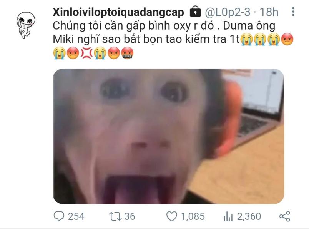Open the three-dot more options menu
Image resolution: width=309 pixels, height=231 pixels.
293,12
